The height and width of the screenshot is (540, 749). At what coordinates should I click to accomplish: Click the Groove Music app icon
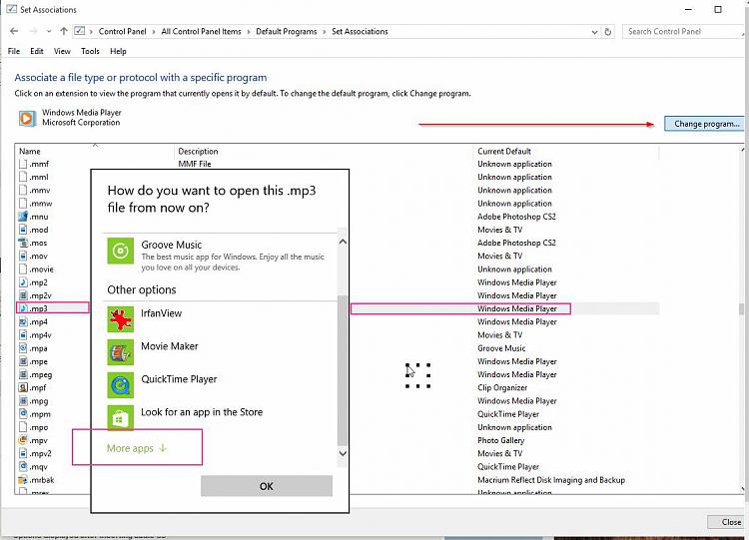tap(121, 251)
